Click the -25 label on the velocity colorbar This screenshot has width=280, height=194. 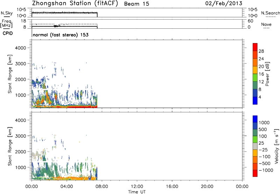pos(263,150)
